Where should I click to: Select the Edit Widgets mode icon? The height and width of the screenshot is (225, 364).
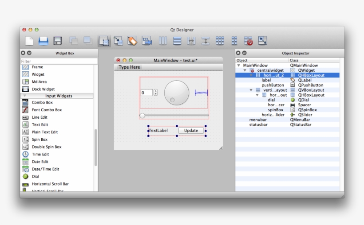[104, 41]
